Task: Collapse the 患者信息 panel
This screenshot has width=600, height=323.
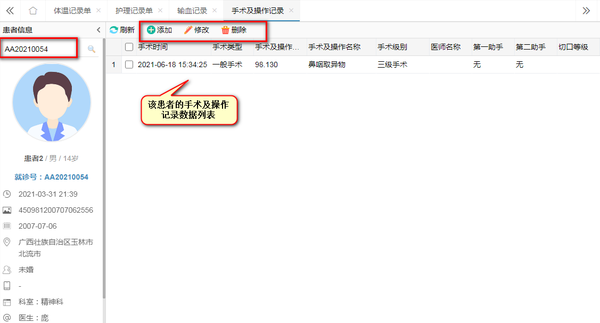Action: 98,30
